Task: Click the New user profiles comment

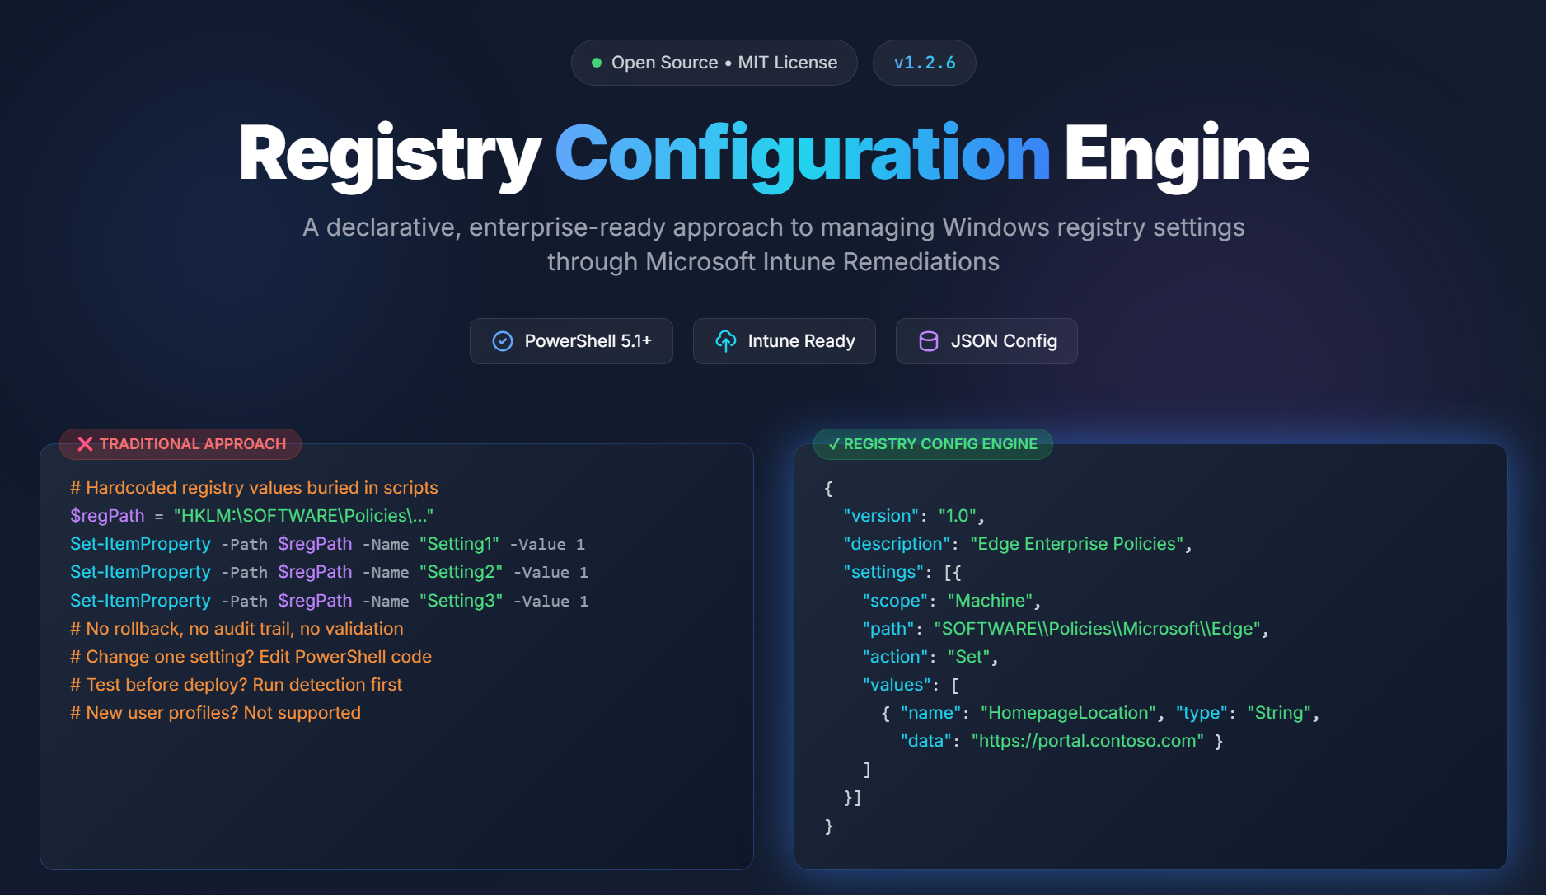Action: tap(215, 713)
